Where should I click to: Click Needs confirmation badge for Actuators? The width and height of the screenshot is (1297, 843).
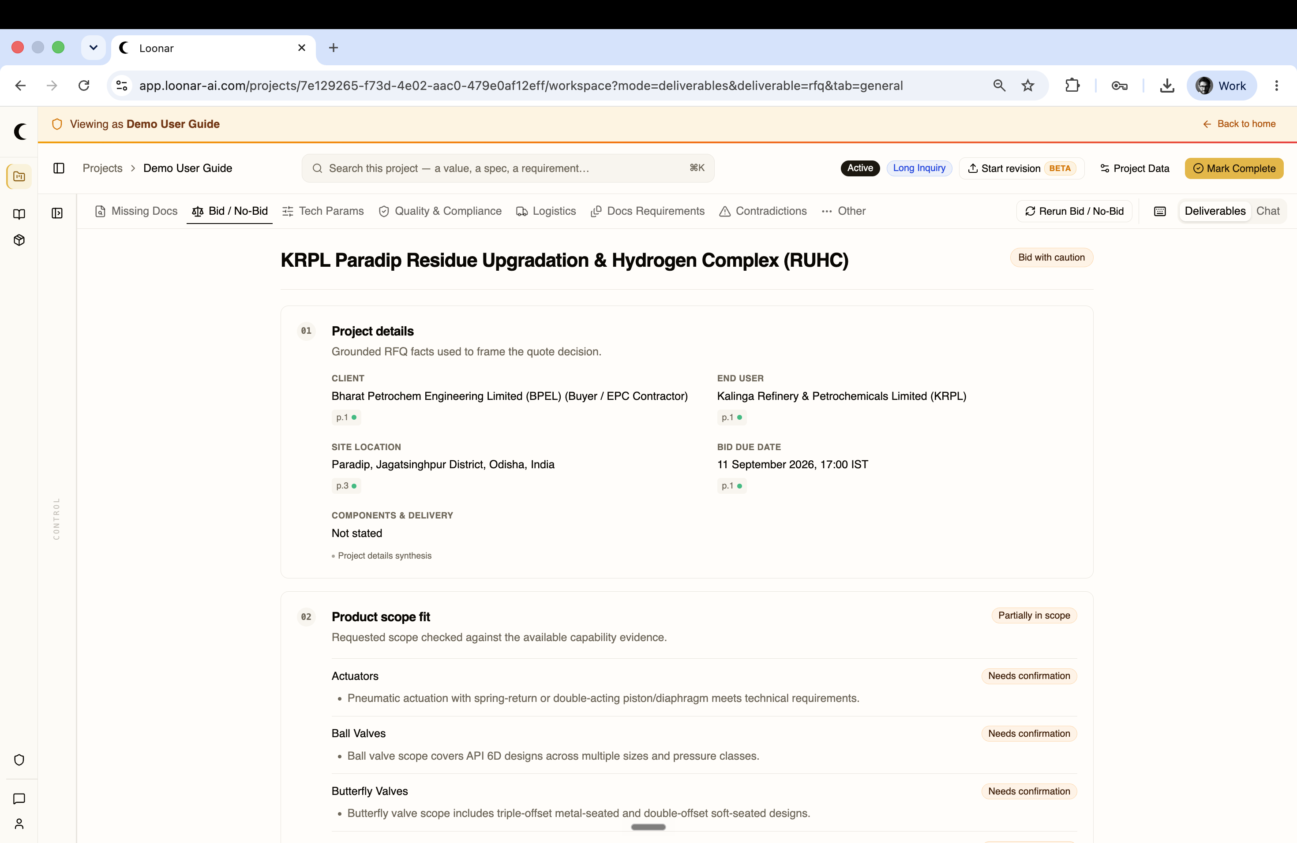pos(1029,676)
